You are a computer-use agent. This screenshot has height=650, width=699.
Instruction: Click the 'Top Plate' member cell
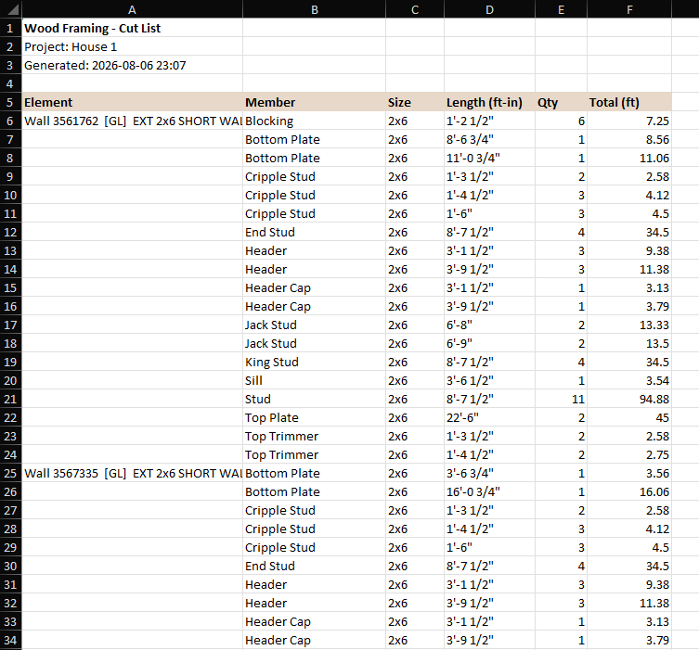[x=315, y=417]
